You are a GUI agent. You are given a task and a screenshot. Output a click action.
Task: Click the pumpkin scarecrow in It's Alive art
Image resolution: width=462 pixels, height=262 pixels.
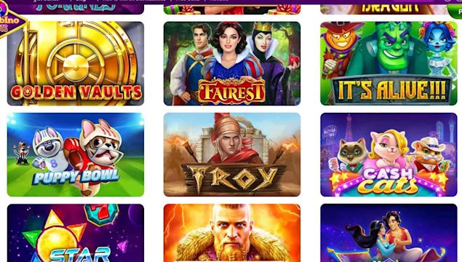pyautogui.click(x=340, y=53)
